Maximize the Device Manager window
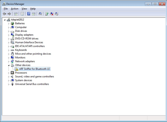The height and width of the screenshot is (122, 167). [155, 4]
